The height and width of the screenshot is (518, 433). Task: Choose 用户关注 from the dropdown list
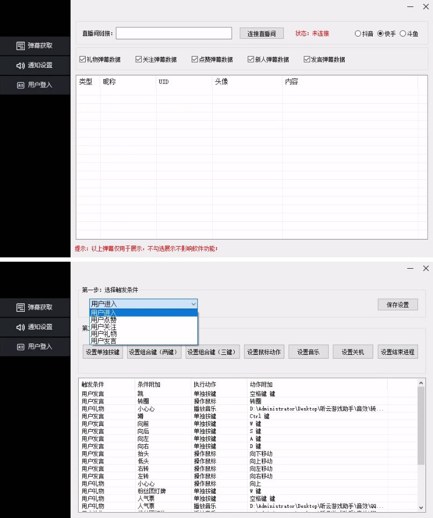coord(143,327)
